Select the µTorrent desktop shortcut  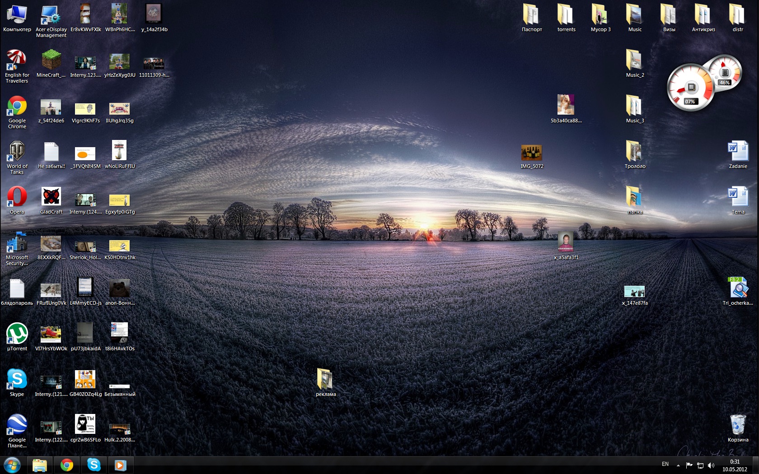tap(17, 334)
